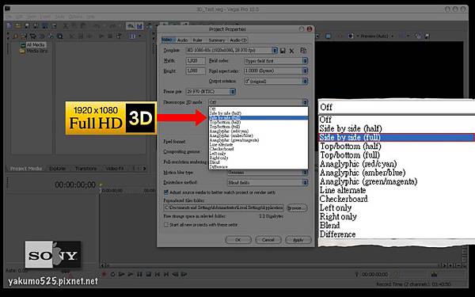Click the Stereoscopic 3D mode combo box
The height and width of the screenshot is (297, 475).
(258, 102)
